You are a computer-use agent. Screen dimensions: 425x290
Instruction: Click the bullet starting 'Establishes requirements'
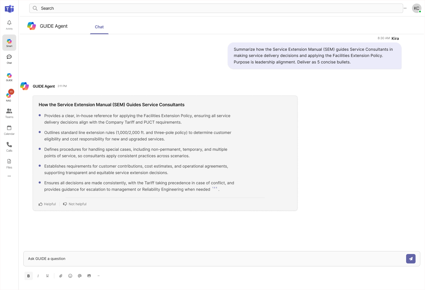point(136,169)
